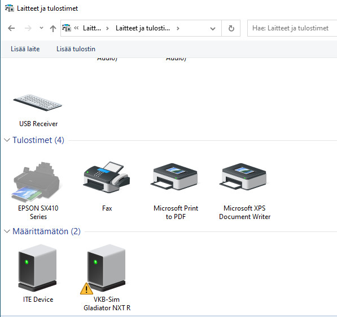Click the 'Fax' label
Screen dimensions: 337x317
pos(107,208)
